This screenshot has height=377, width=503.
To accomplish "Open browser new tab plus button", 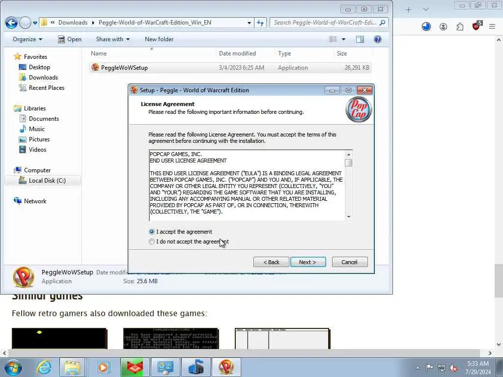I will tap(408, 10).
